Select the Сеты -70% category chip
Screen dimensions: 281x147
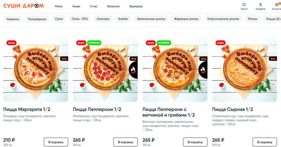click(x=79, y=19)
